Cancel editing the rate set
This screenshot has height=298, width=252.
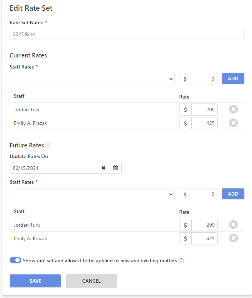coord(91,281)
